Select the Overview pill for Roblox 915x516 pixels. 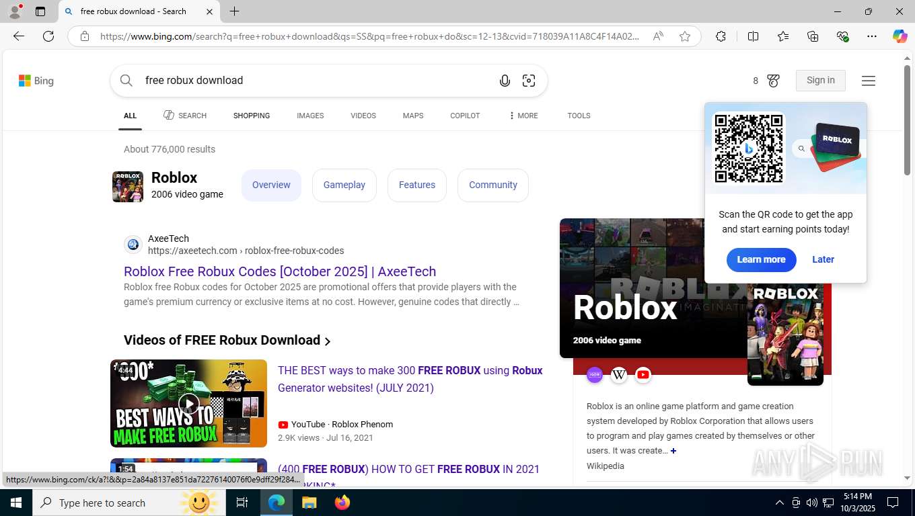click(271, 185)
